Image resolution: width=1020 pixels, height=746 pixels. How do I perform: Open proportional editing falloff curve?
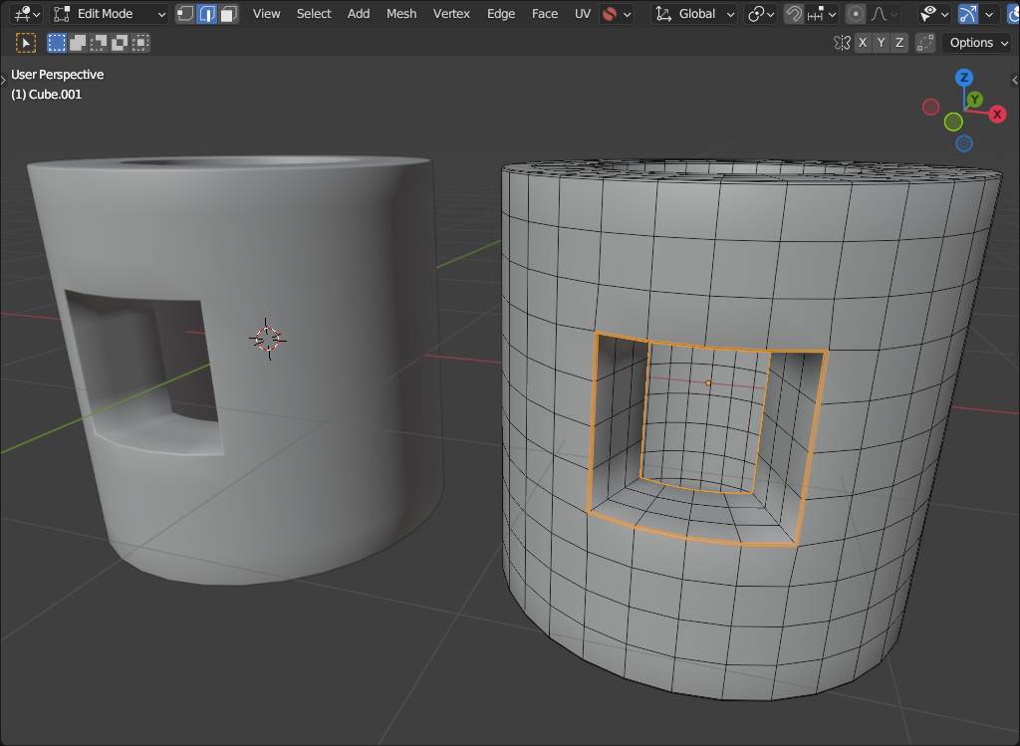pyautogui.click(x=885, y=14)
